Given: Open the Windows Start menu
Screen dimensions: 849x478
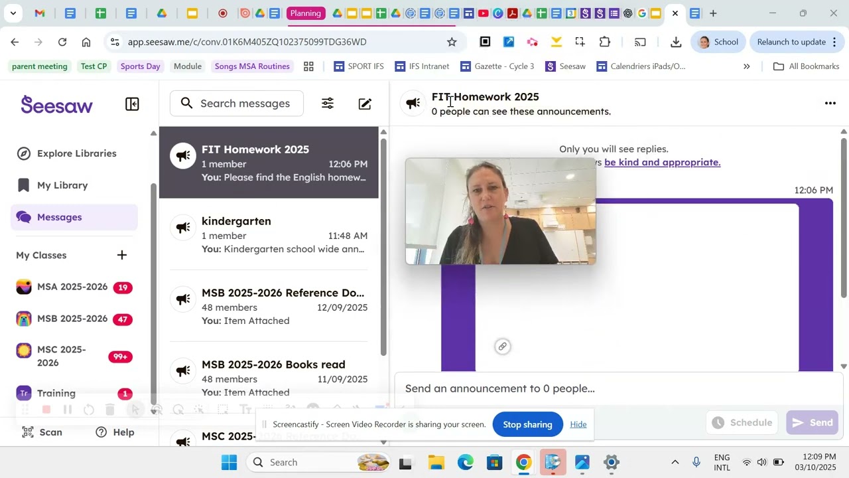Looking at the screenshot, I should click(229, 462).
